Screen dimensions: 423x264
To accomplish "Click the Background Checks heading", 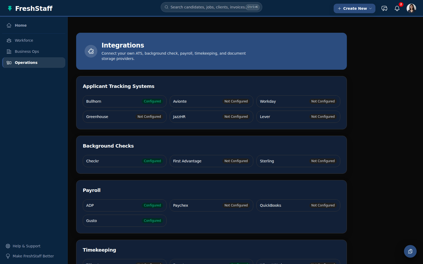I will [108, 146].
